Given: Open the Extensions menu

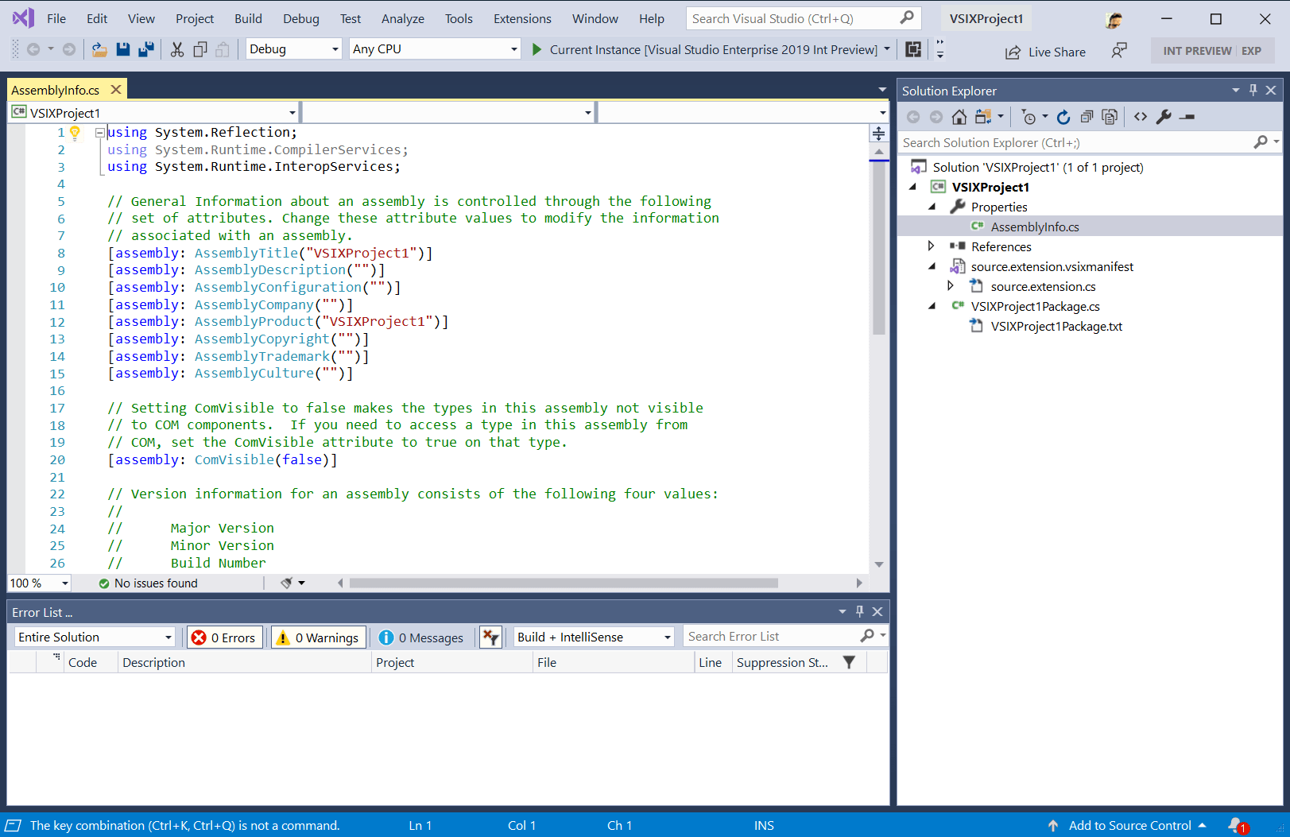Looking at the screenshot, I should point(522,18).
